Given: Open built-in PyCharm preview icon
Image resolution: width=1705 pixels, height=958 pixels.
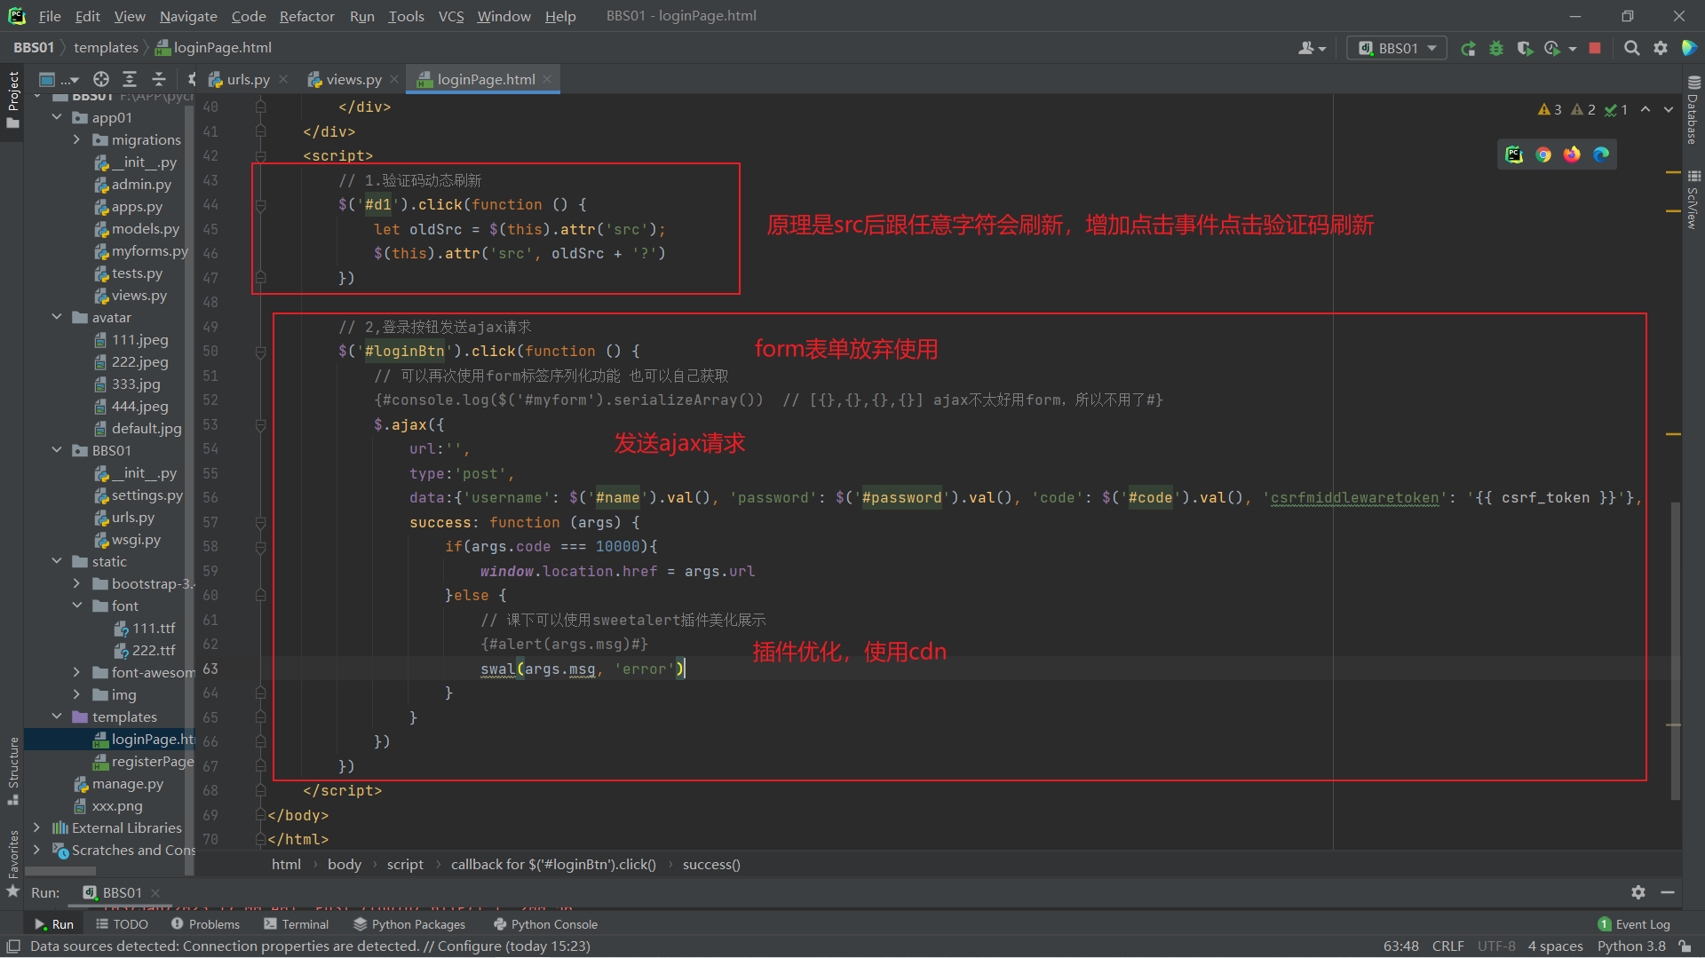Looking at the screenshot, I should point(1514,154).
